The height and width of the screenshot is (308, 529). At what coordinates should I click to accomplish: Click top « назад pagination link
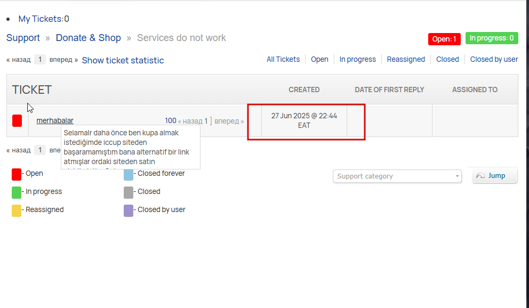tap(19, 60)
